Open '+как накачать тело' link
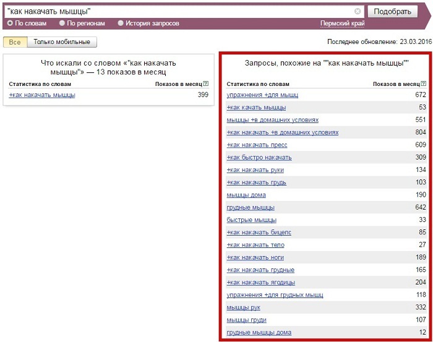Image resolution: width=433 pixels, height=342 pixels. click(255, 245)
